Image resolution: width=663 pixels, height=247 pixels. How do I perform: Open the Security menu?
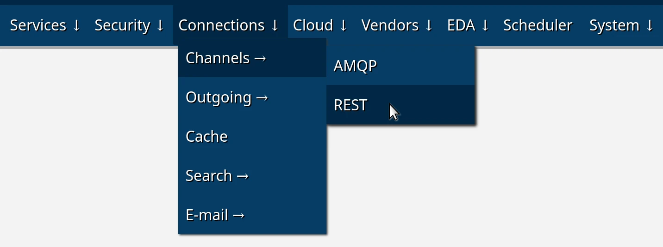pyautogui.click(x=129, y=25)
